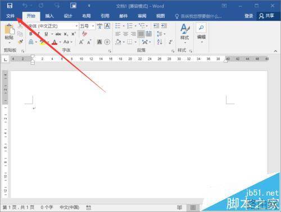Click the Clear Formatting eraser icon
281x212 pixels.
[x=85, y=34]
